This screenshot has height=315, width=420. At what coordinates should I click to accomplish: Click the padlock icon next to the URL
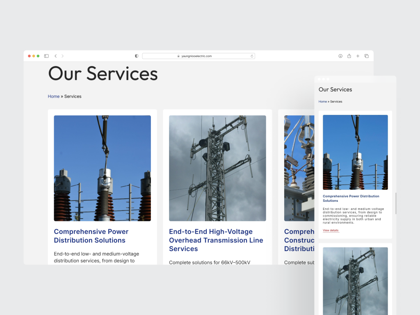coord(178,56)
